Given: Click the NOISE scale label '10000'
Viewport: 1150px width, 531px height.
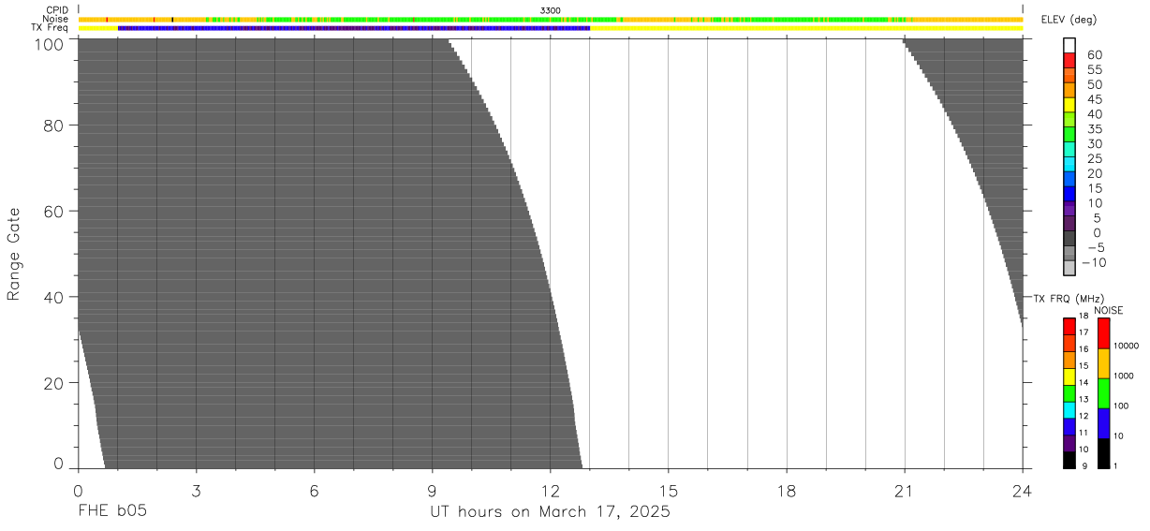Looking at the screenshot, I should point(1126,346).
